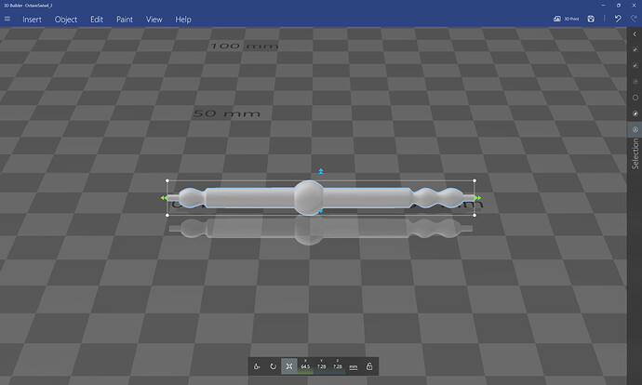Click the left green scale arrow handle
Viewport: 642px width, 385px height.
coord(164,198)
